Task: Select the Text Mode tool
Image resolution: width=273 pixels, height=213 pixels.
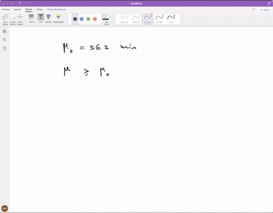Action: point(5,19)
